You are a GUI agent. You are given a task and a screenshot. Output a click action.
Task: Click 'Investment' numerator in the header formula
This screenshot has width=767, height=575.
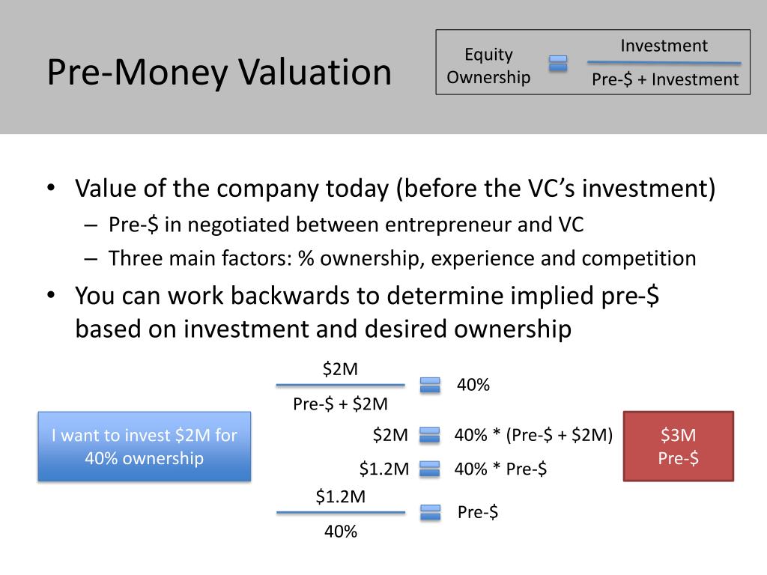(x=664, y=46)
